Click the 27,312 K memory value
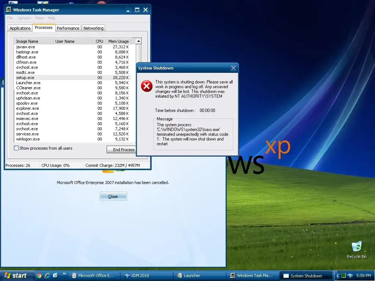Image resolution: width=375 pixels, height=281 pixels. coord(121,47)
